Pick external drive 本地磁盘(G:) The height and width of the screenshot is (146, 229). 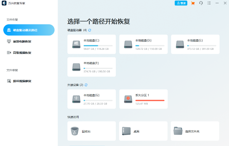[x=92, y=99]
